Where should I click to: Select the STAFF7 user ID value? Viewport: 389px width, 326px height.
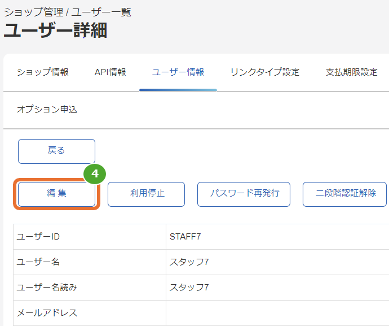pyautogui.click(x=185, y=237)
